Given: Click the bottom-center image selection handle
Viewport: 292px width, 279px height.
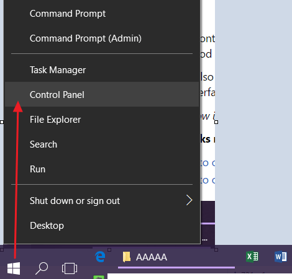Looking at the screenshot, I should pos(109,250).
